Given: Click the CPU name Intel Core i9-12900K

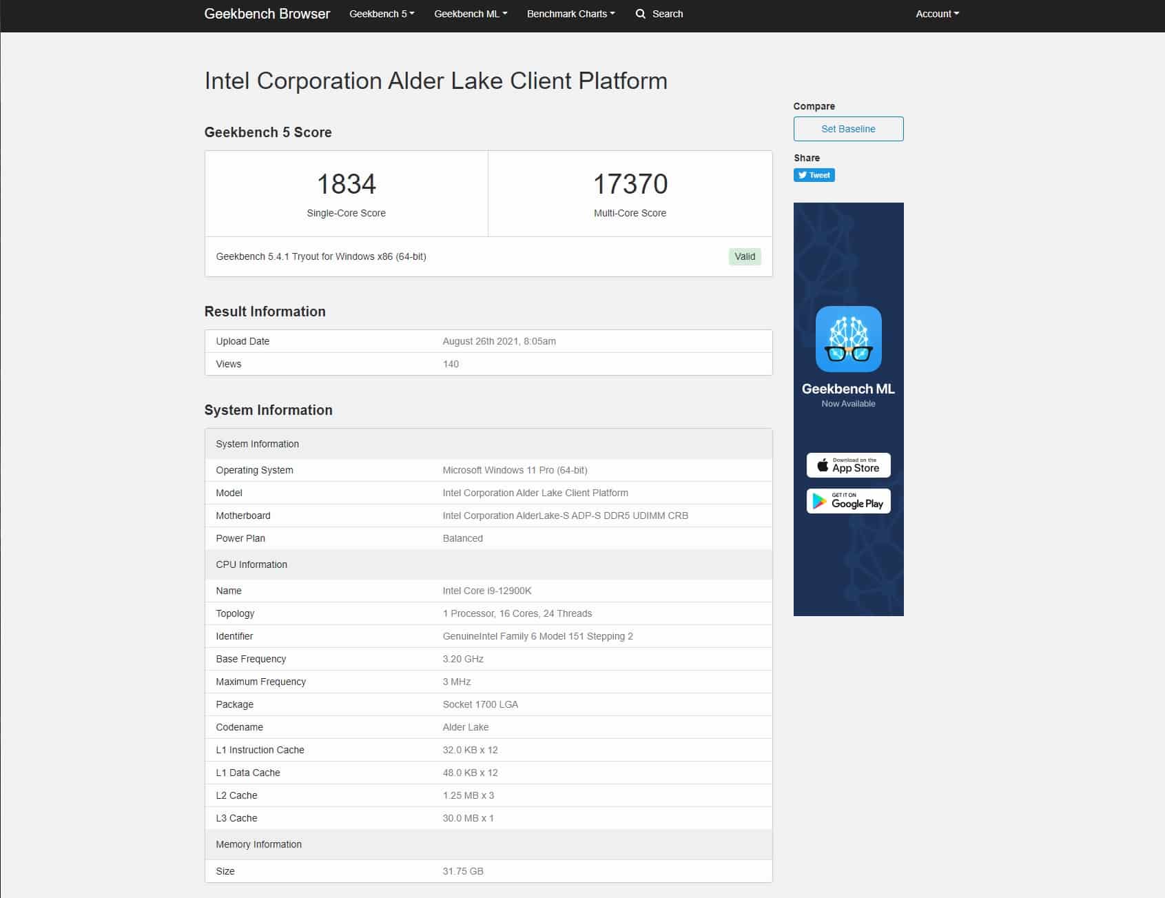Looking at the screenshot, I should (487, 591).
